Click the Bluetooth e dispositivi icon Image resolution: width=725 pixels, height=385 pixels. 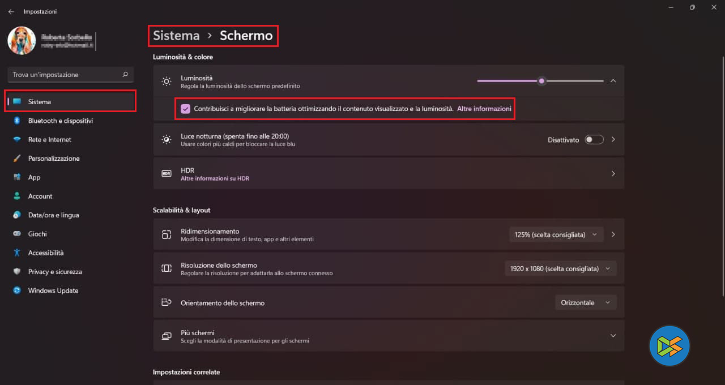[x=17, y=121]
